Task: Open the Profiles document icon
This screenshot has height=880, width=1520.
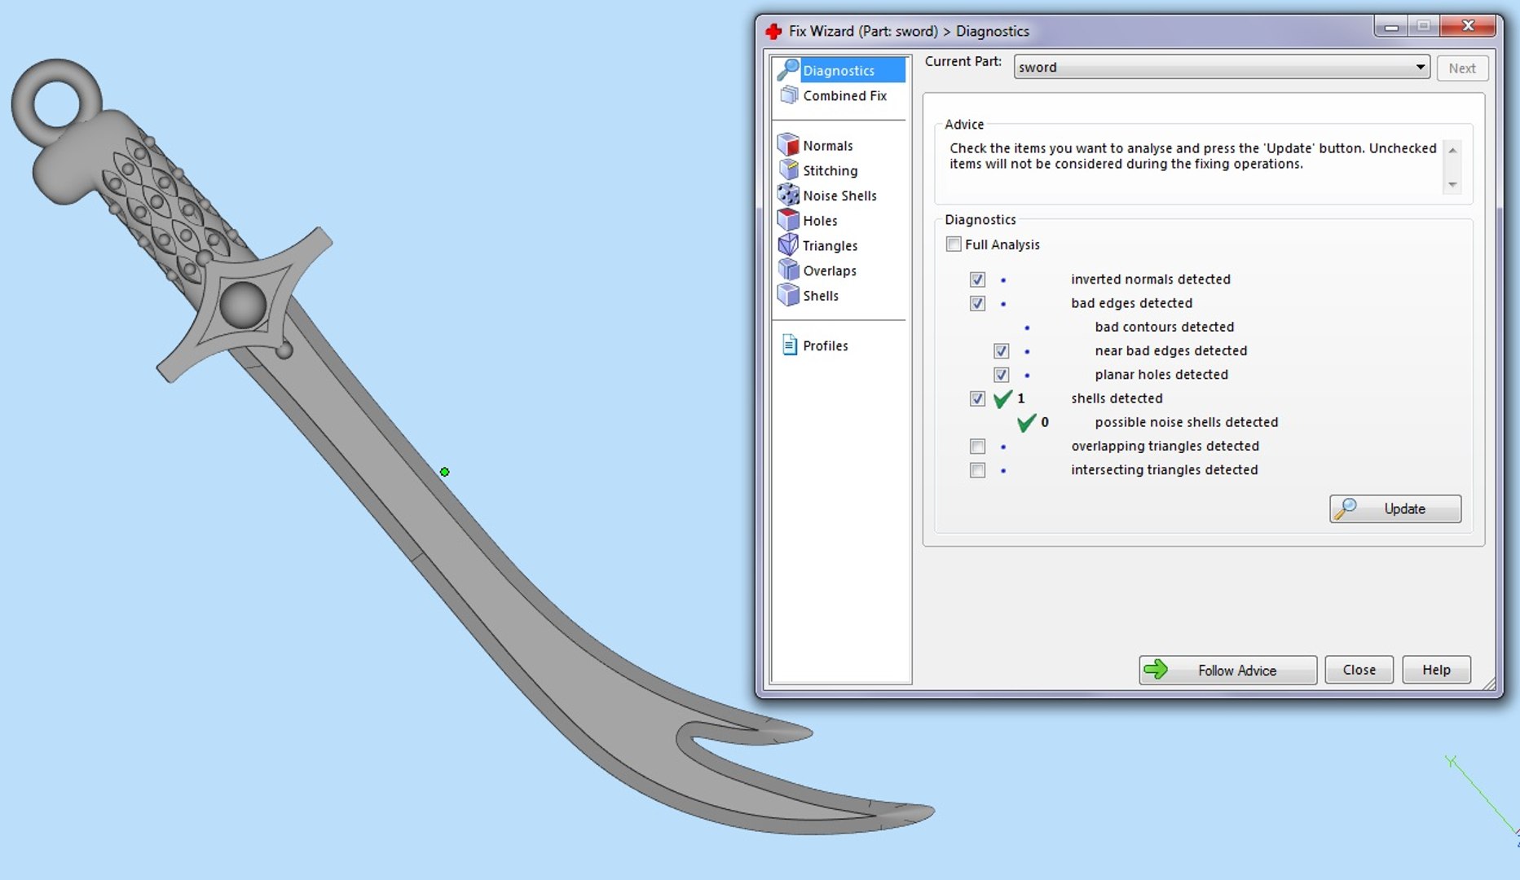Action: [x=789, y=345]
